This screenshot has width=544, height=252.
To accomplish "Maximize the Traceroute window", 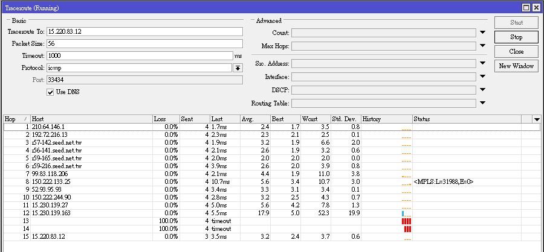I will click(x=526, y=7).
